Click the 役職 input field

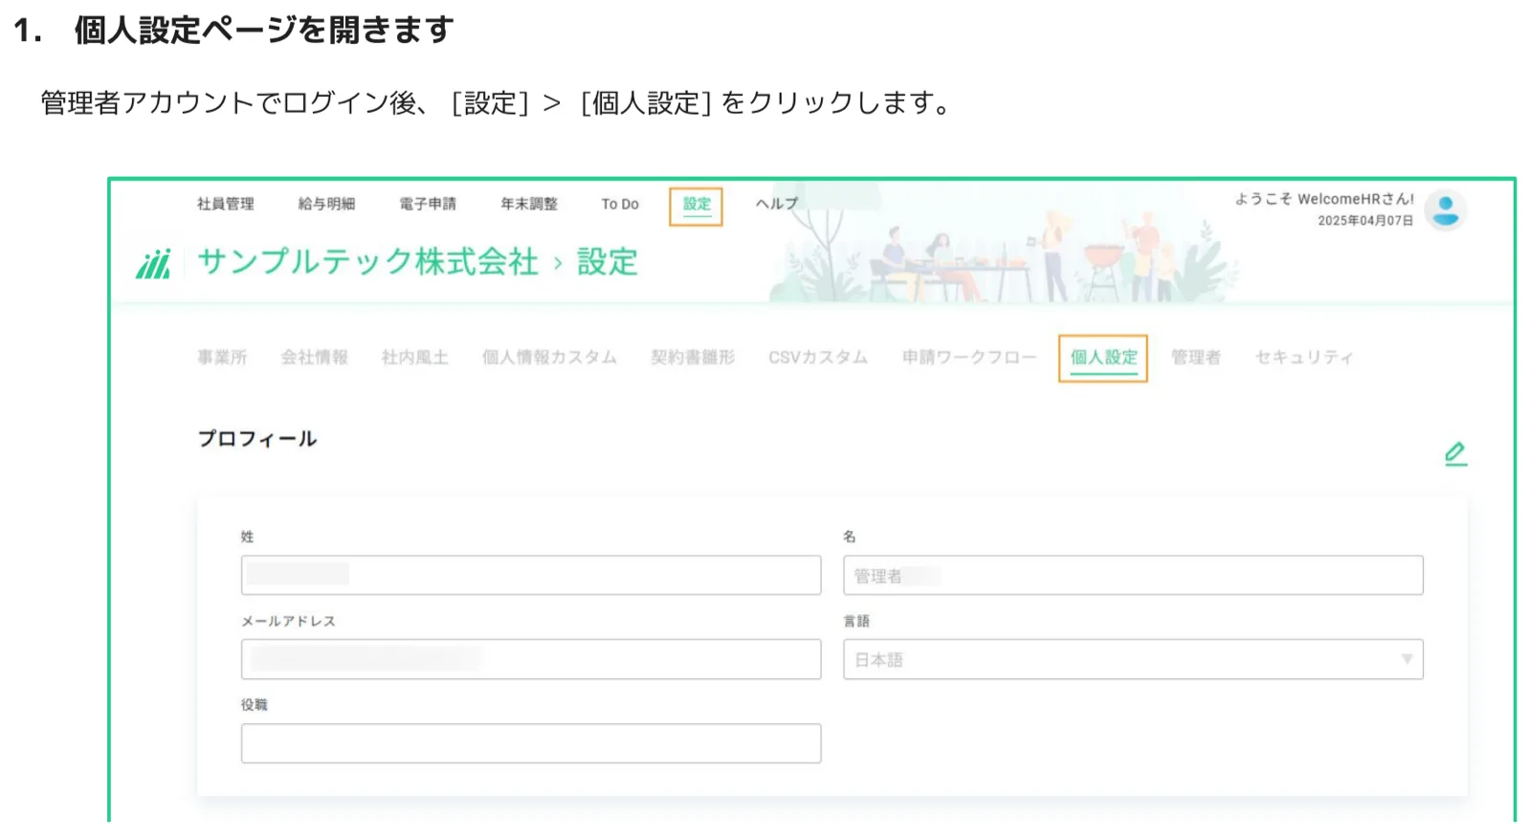[531, 743]
